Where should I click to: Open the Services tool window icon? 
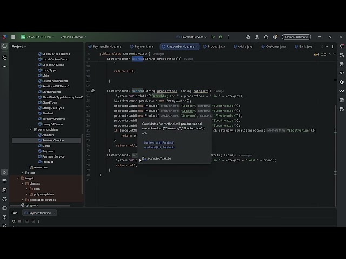coord(4,199)
